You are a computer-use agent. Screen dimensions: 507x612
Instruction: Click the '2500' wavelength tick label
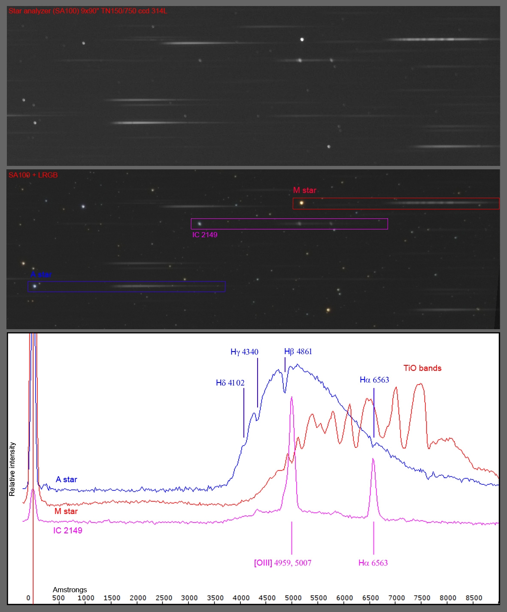(164, 598)
